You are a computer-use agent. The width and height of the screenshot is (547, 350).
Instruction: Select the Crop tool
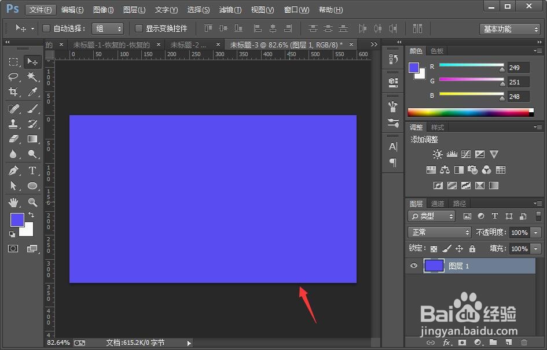[x=13, y=91]
